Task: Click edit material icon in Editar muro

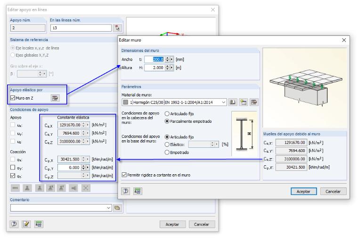Action: [254, 102]
